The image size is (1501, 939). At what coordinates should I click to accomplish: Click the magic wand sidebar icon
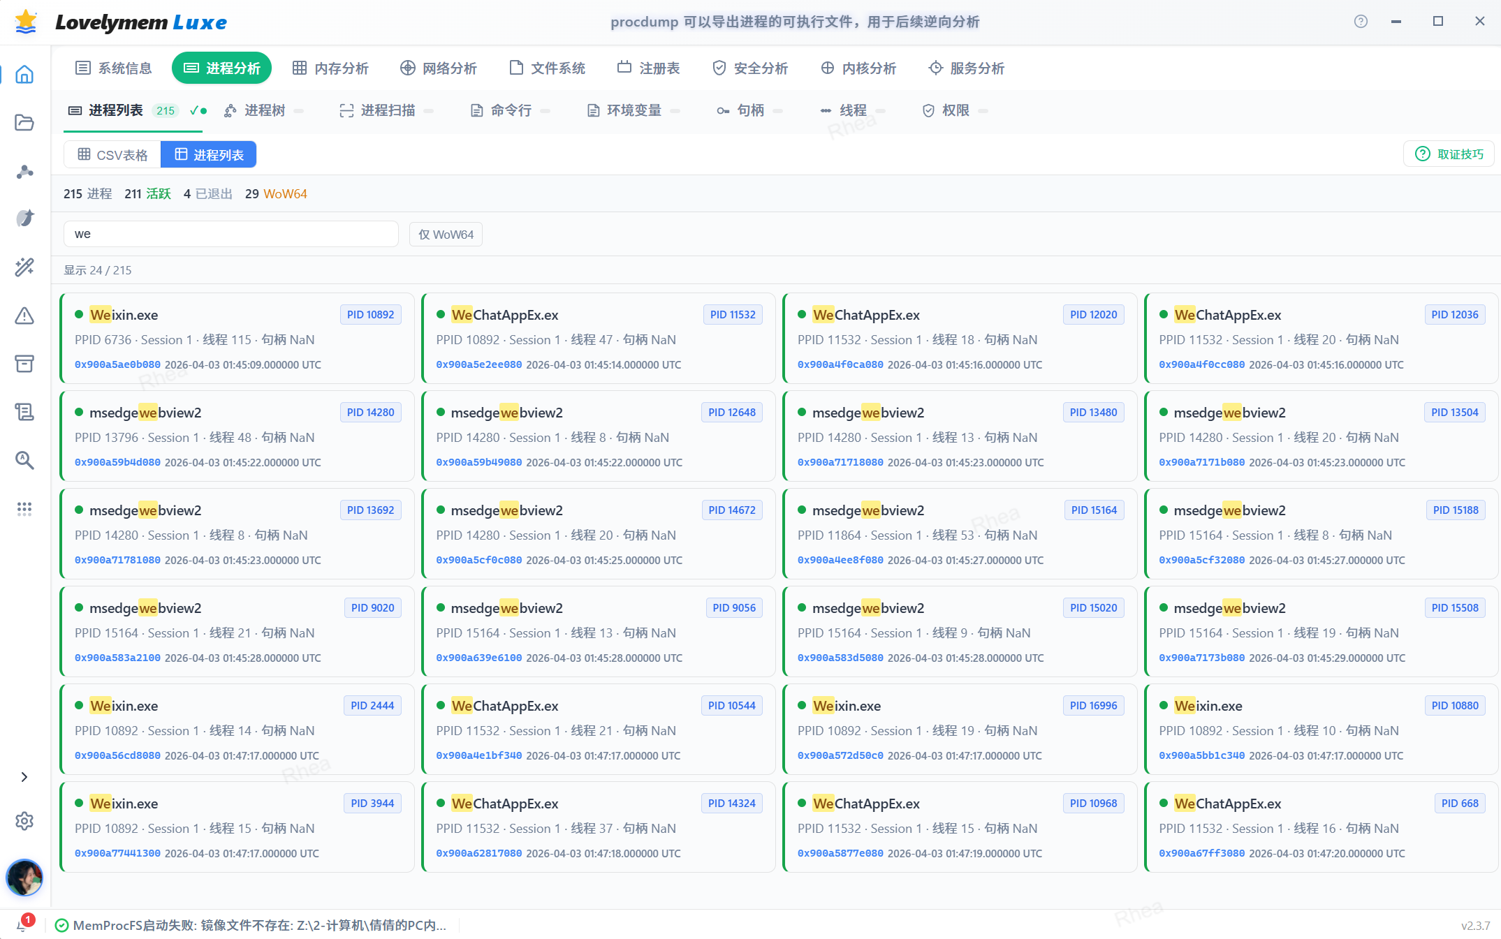coord(24,267)
